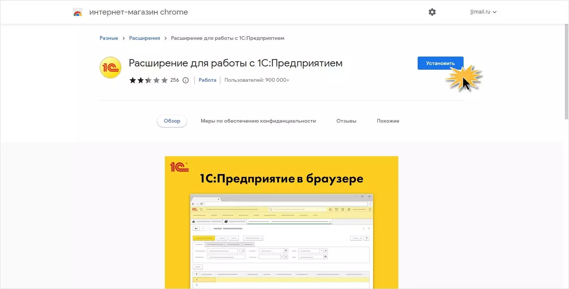This screenshot has height=289, width=569.
Task: Switch to the Отзывы tab
Action: click(346, 121)
